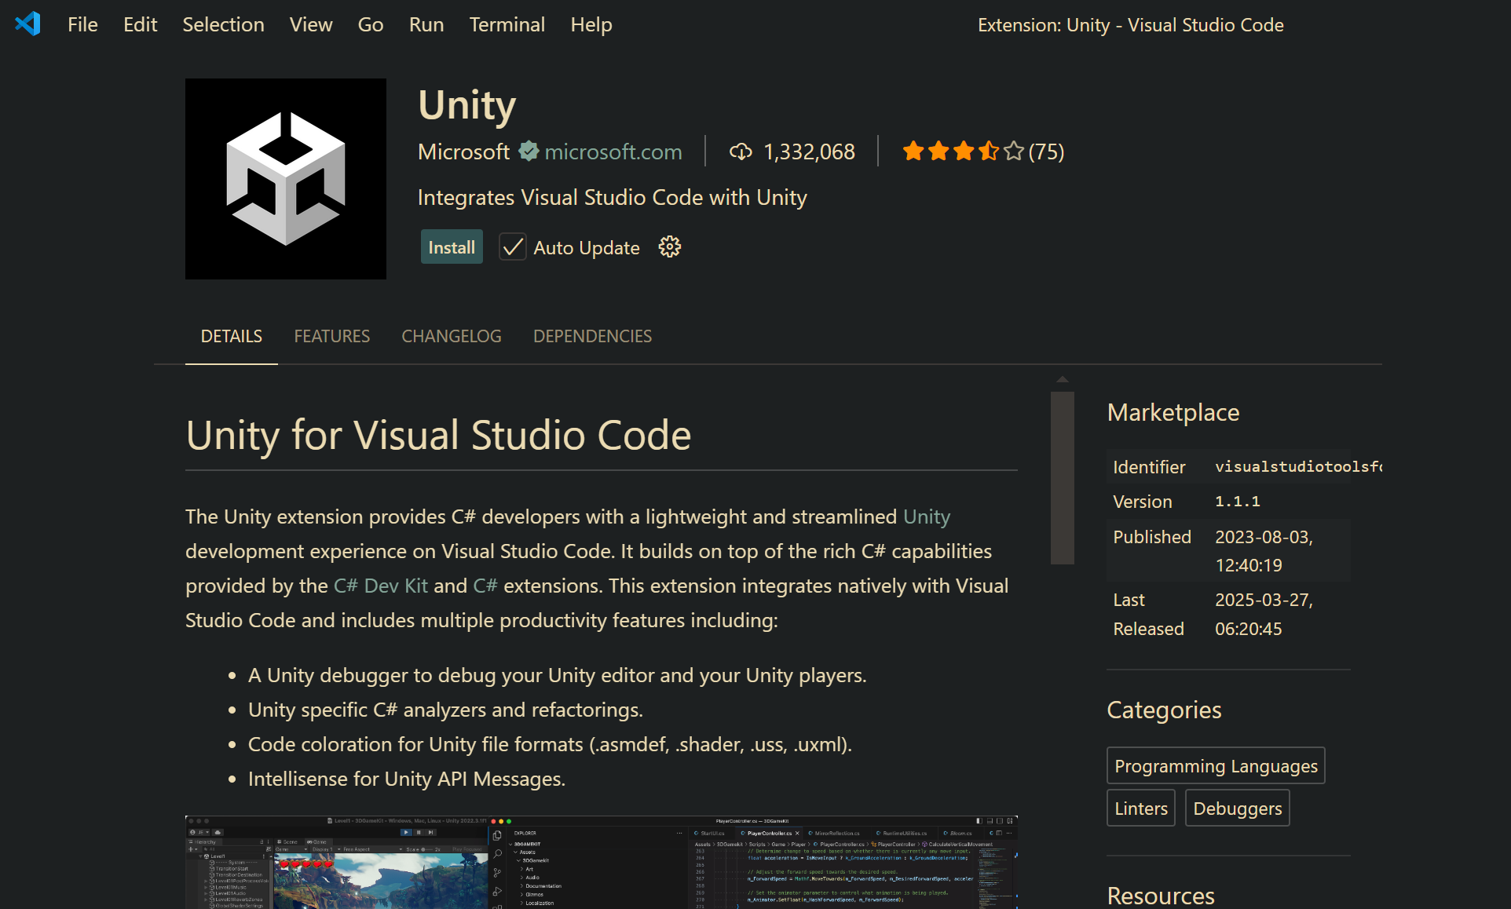Open the C# extension link
This screenshot has width=1511, height=909.
[485, 586]
